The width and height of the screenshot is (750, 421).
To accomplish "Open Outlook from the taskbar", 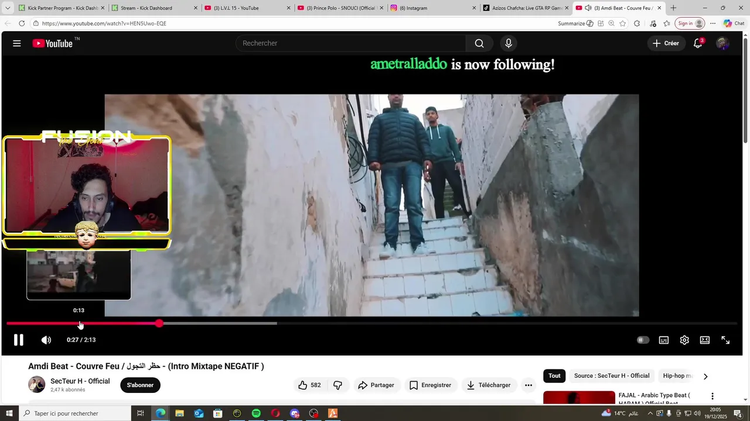I will 199,413.
